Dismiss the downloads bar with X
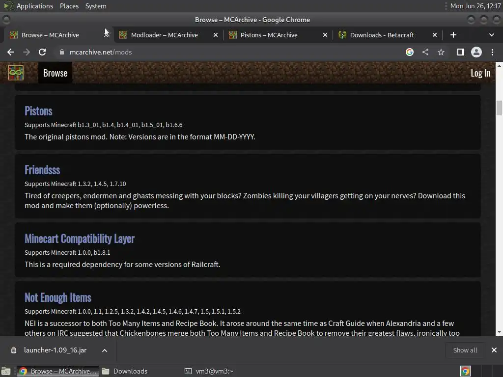The image size is (503, 377). pos(494,350)
